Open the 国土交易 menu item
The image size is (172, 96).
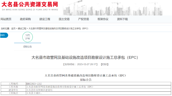pyautogui.click(x=64, y=19)
